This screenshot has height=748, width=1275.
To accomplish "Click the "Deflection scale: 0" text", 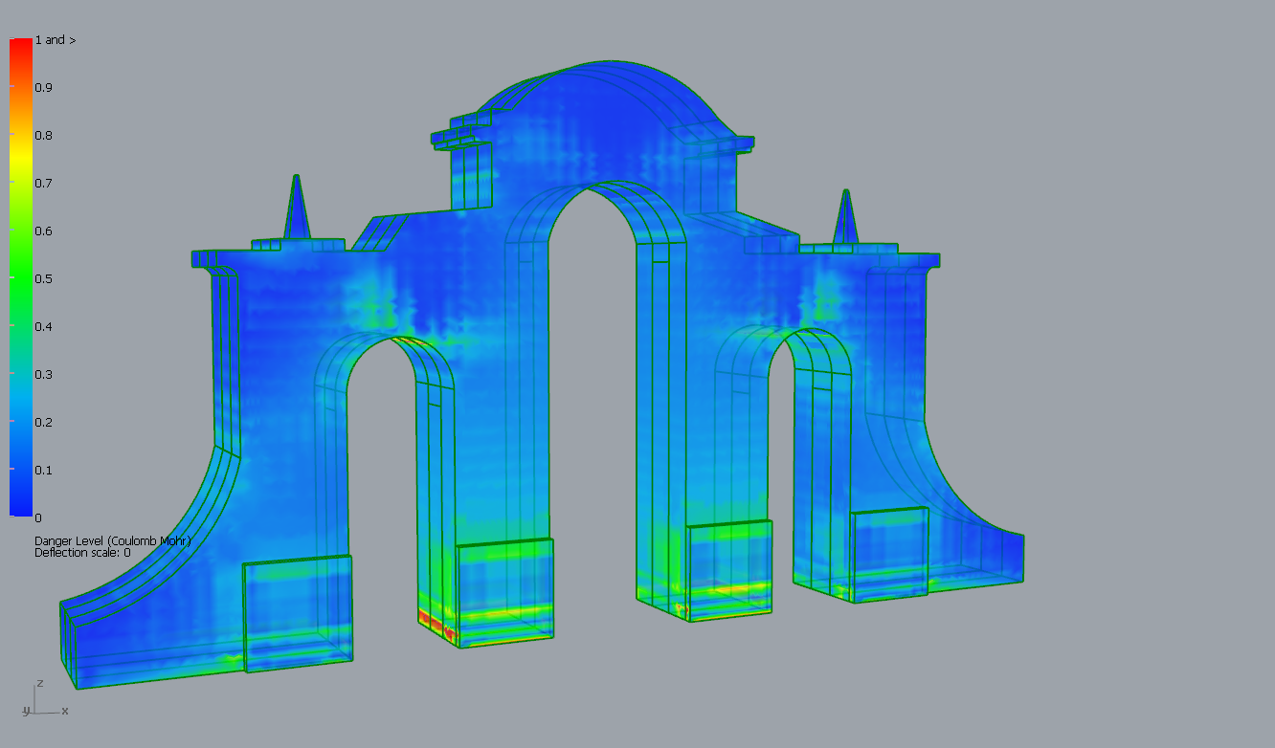I will pyautogui.click(x=82, y=553).
